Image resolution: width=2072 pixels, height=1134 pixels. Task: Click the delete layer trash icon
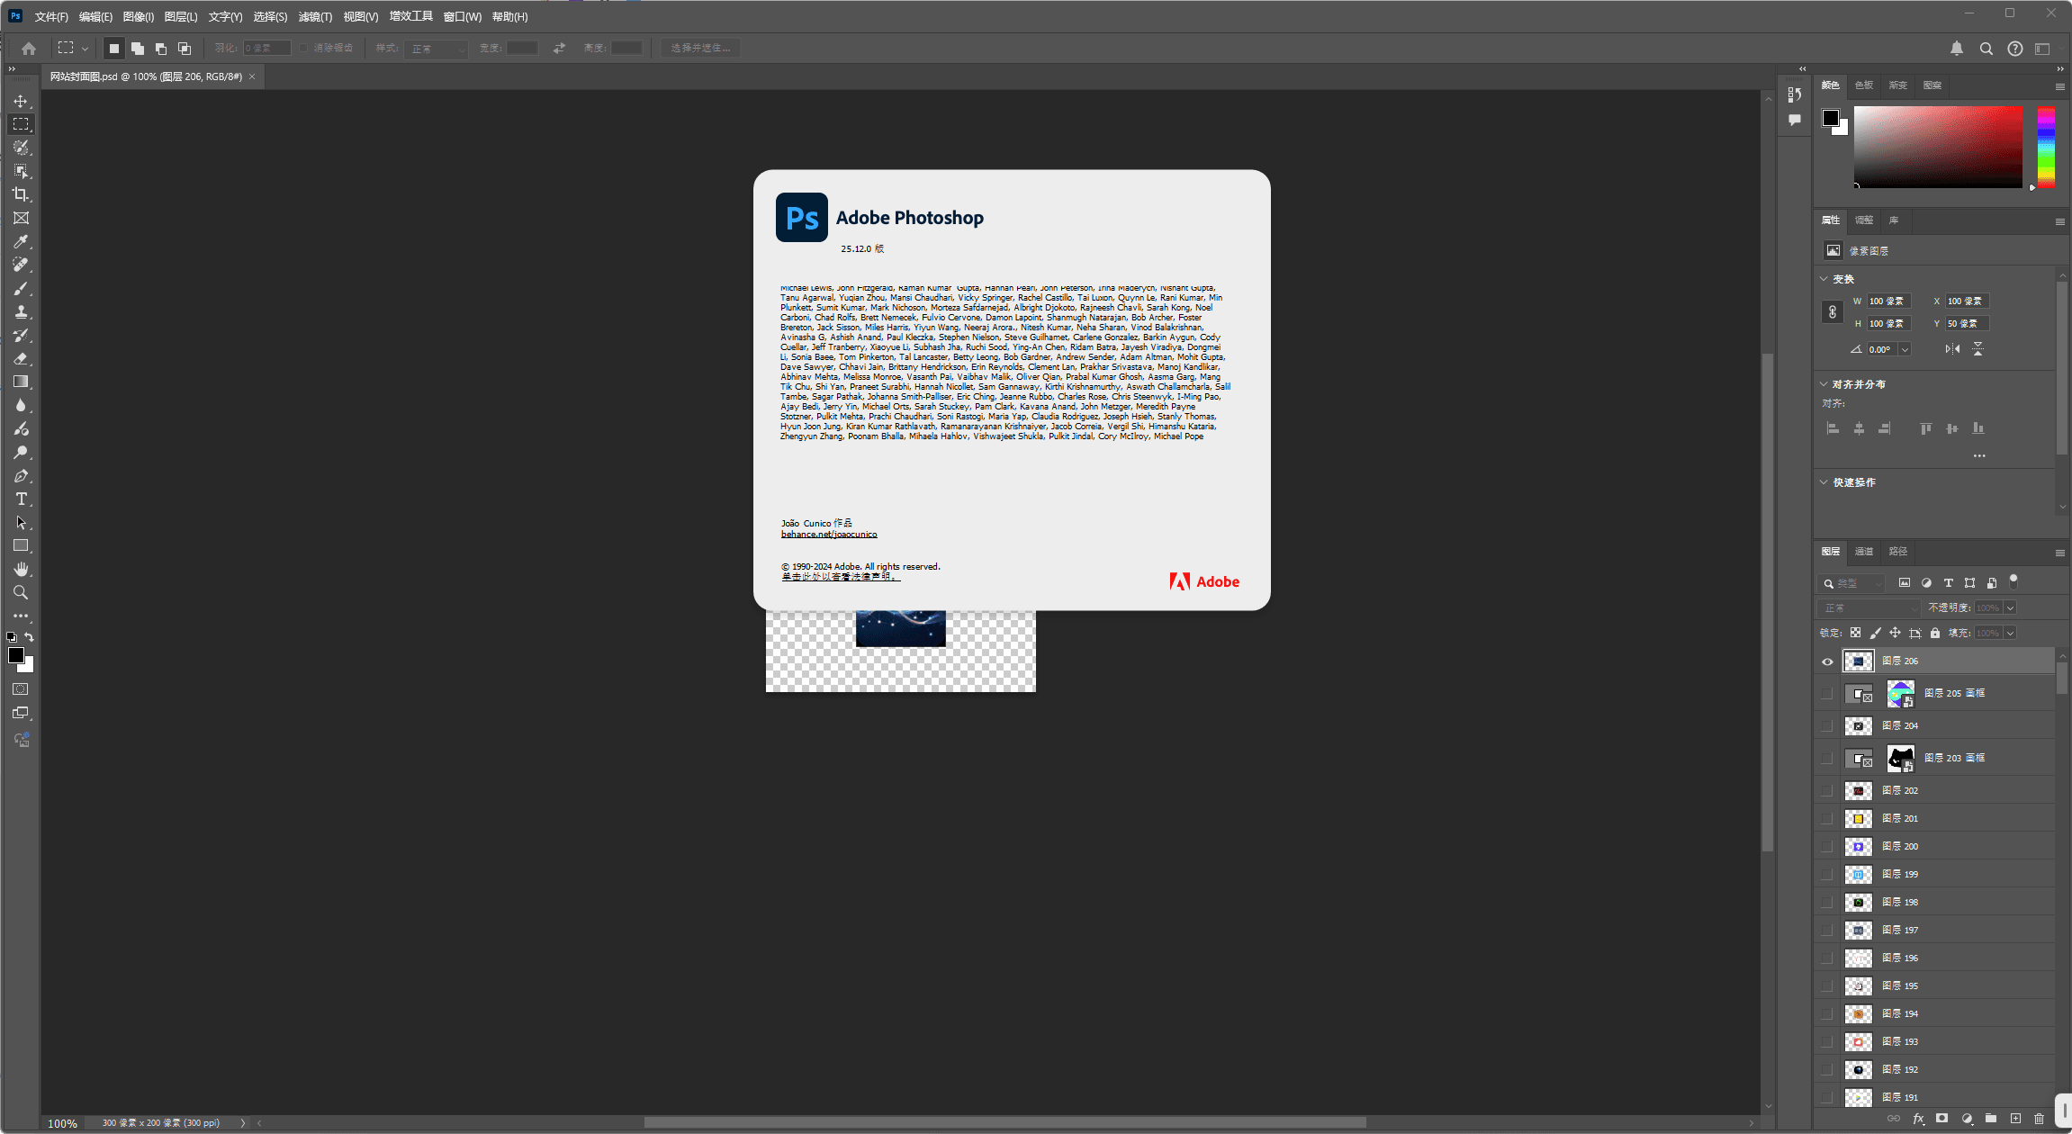tap(2039, 1119)
